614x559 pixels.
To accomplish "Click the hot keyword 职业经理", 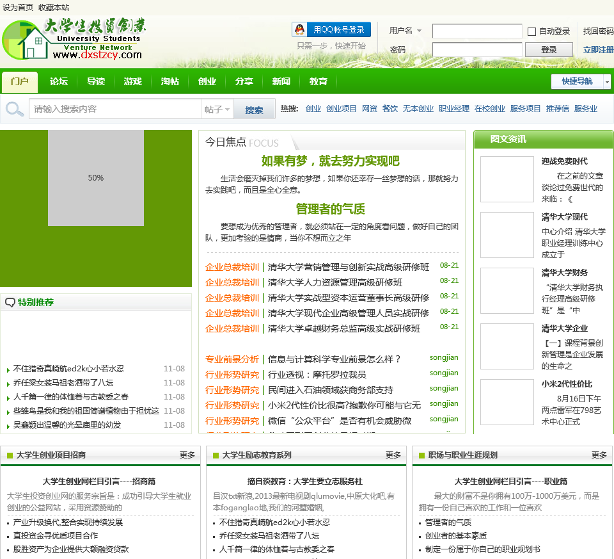I will (454, 109).
